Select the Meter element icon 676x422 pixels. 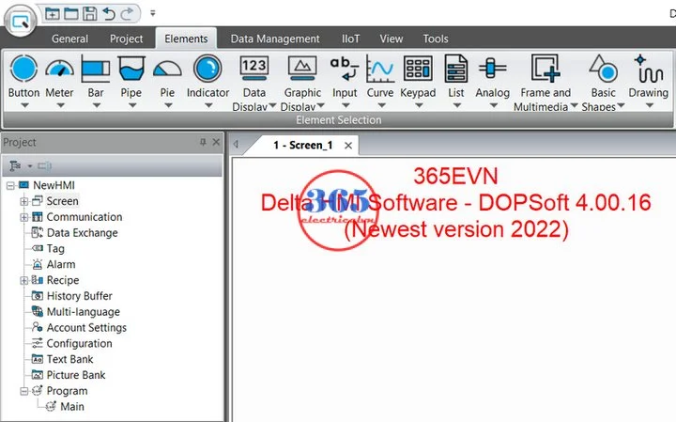coord(59,69)
